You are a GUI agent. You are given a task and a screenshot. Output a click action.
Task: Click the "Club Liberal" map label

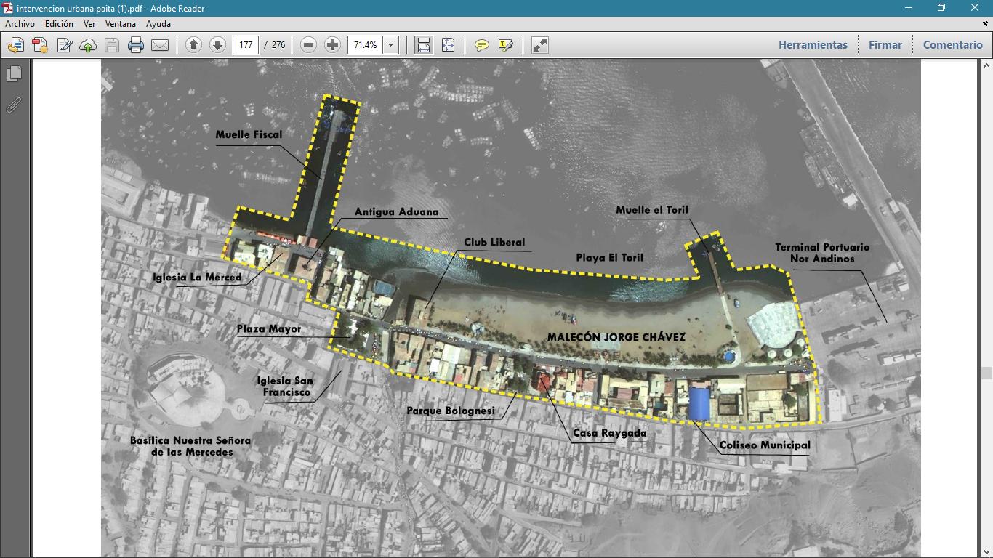(x=494, y=243)
